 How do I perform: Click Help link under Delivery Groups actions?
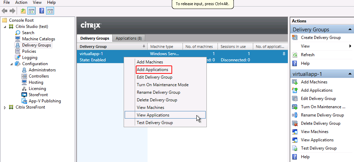click(x=305, y=63)
